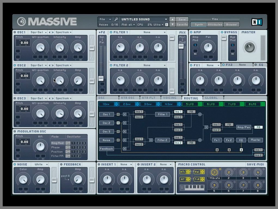Switch to the GLOBAL tab
Screen dimensions: 278x209
point(213,98)
